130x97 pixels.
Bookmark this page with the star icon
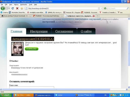point(99,8)
